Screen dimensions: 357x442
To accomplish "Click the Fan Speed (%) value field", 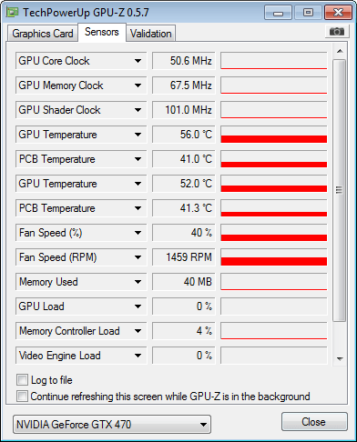I will pos(184,233).
